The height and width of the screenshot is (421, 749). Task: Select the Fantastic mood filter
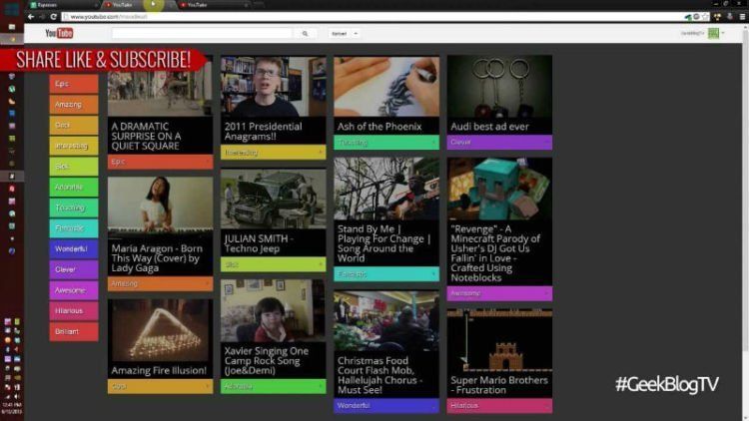[x=74, y=228]
